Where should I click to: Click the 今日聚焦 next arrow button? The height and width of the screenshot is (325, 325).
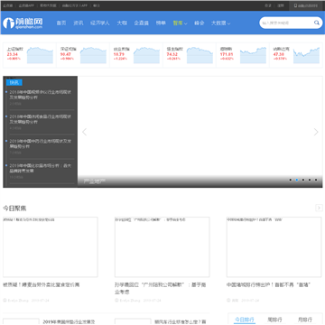click(x=319, y=208)
